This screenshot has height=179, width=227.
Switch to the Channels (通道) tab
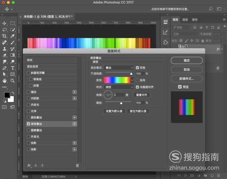[185, 20]
